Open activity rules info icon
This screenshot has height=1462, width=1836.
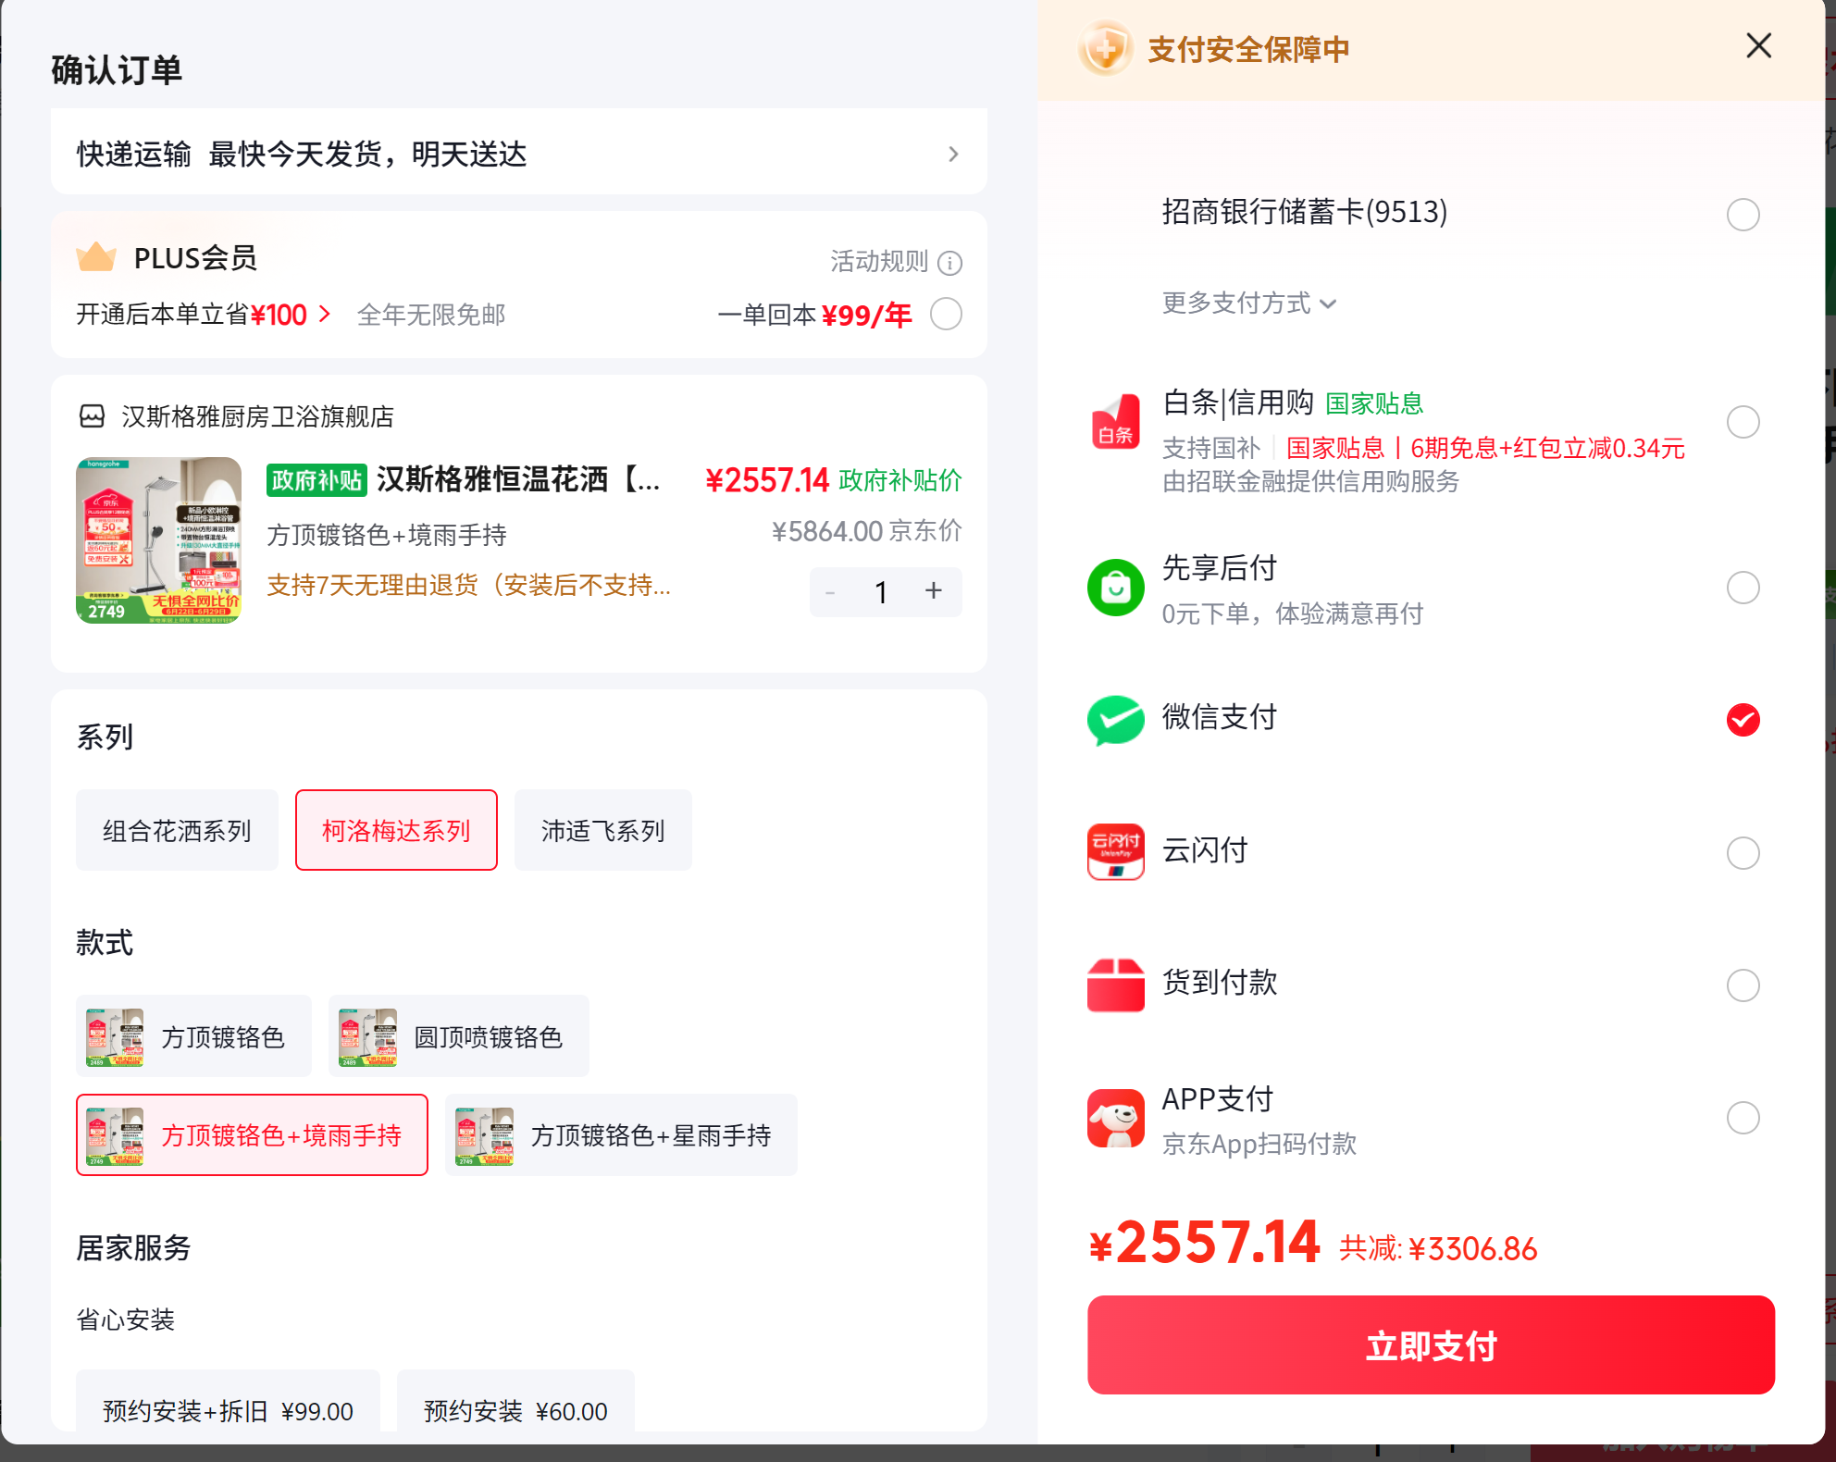tap(950, 264)
